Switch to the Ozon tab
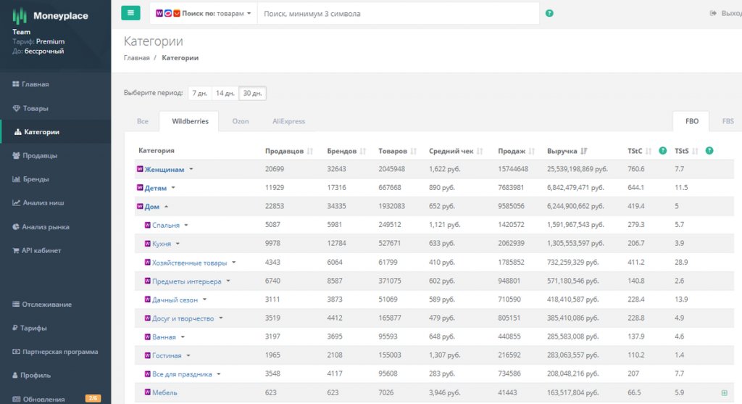This screenshot has height=404, width=742. click(x=240, y=121)
